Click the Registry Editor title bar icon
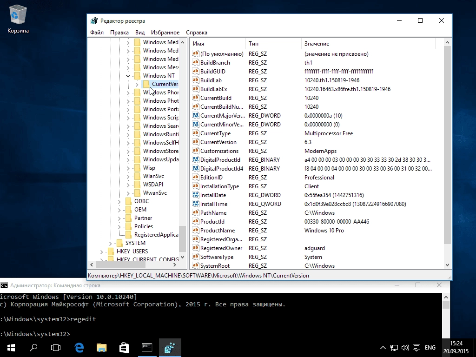The height and width of the screenshot is (357, 476). click(x=94, y=20)
